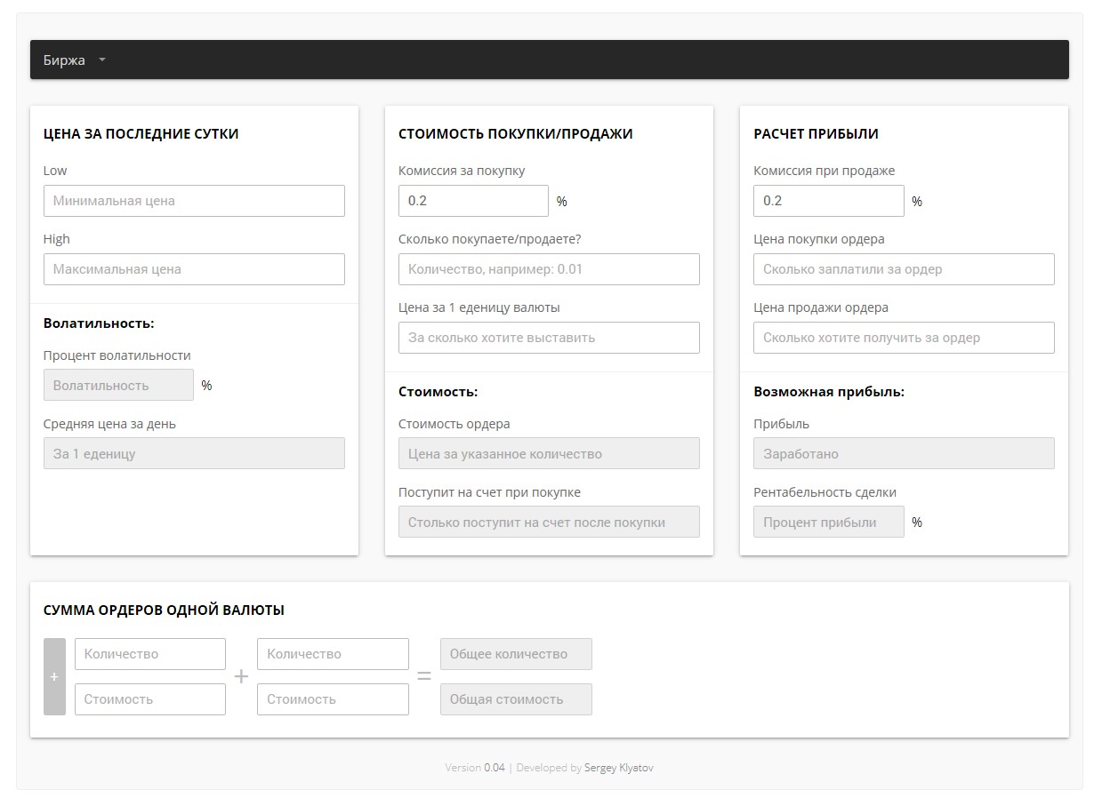Focus the High maximum price field
This screenshot has height=798, width=1094.
pyautogui.click(x=194, y=269)
